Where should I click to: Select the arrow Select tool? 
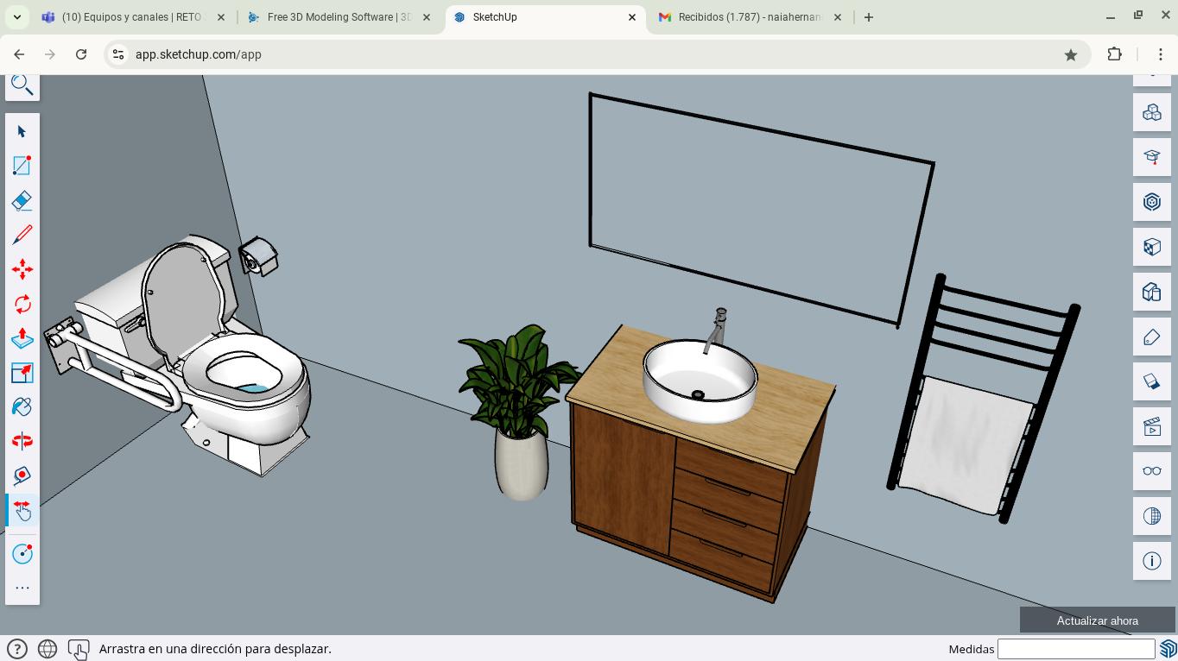[x=22, y=131]
